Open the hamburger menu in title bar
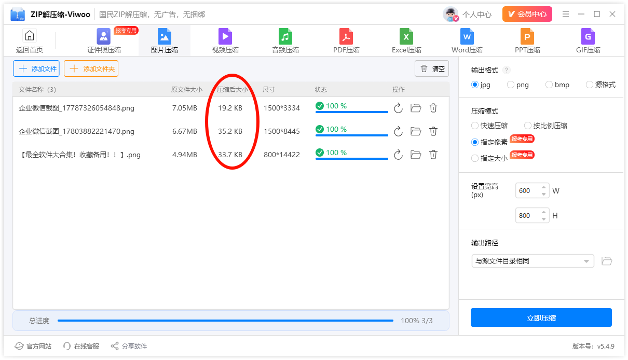 [x=566, y=14]
